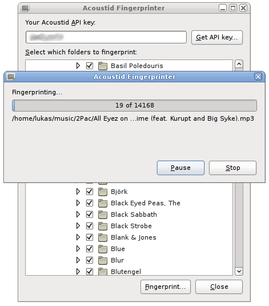
Task: Uncheck the Black Eyed Peas, The checkbox
Action: [90, 203]
